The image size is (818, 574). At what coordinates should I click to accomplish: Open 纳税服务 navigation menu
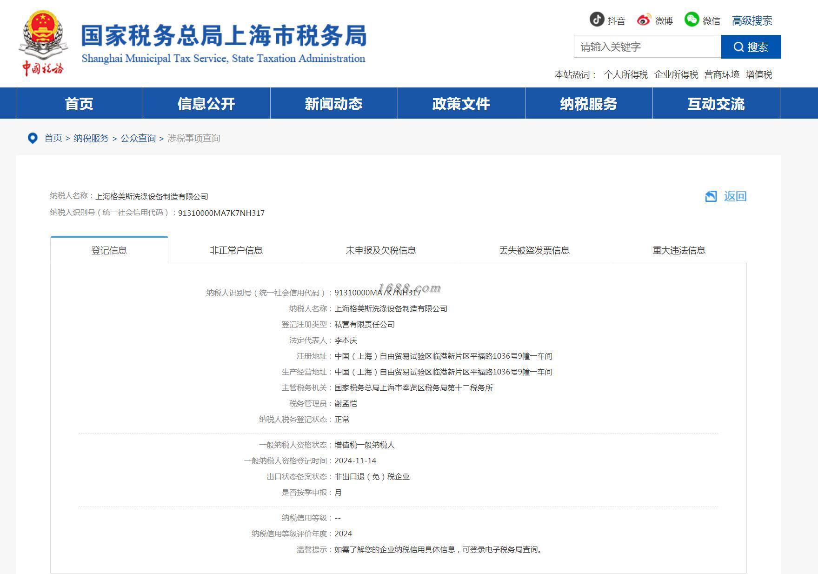589,103
